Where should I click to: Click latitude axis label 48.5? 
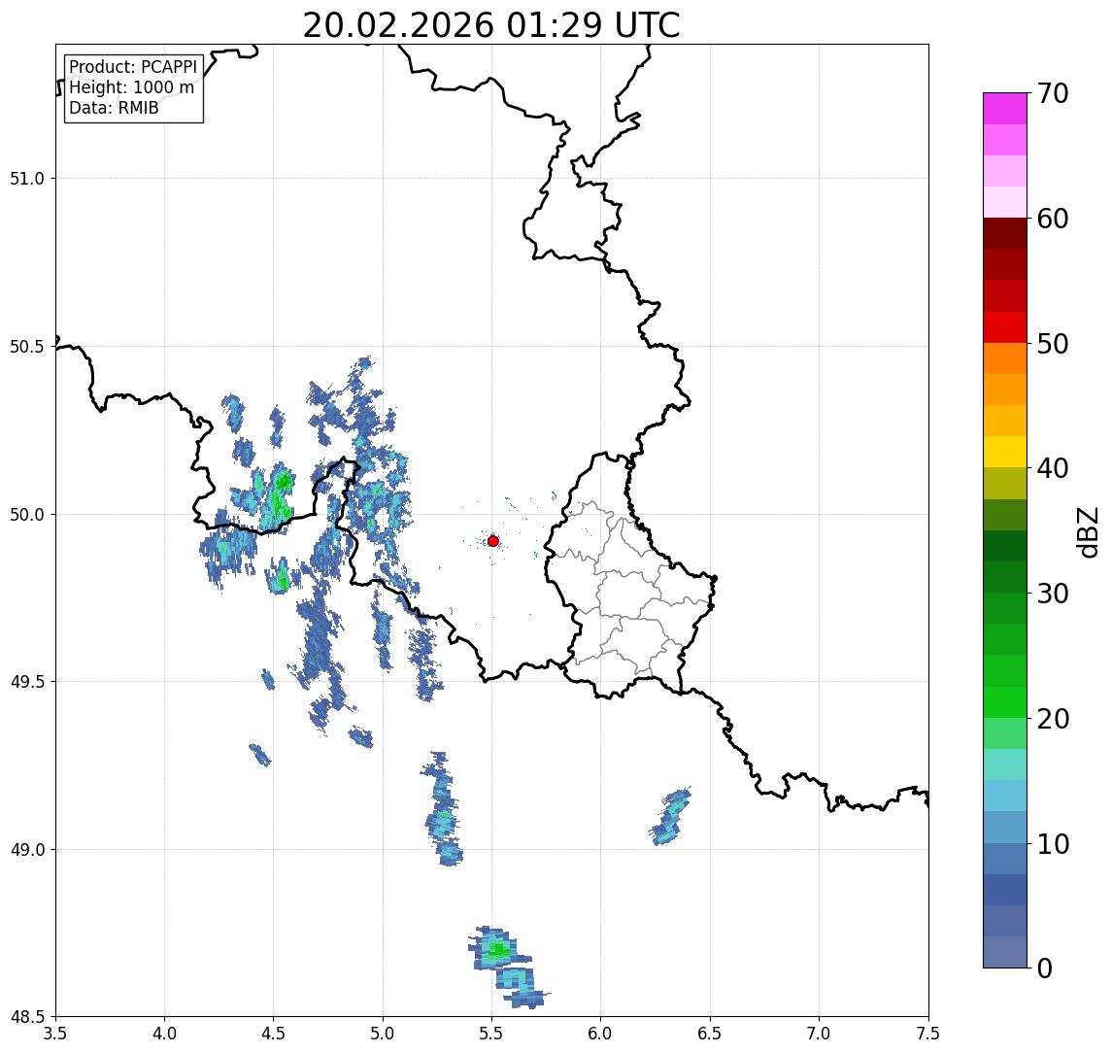pyautogui.click(x=27, y=1017)
